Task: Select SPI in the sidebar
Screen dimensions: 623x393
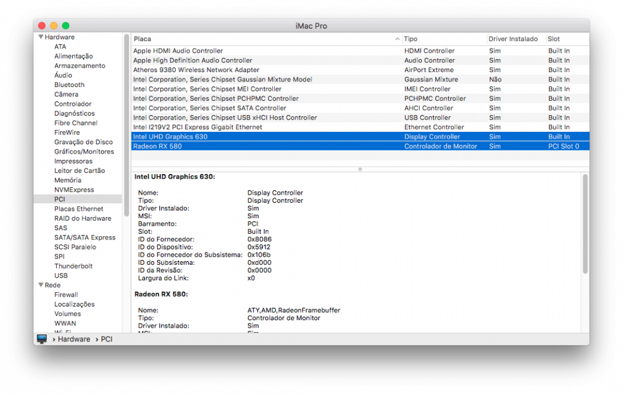Action: click(59, 256)
